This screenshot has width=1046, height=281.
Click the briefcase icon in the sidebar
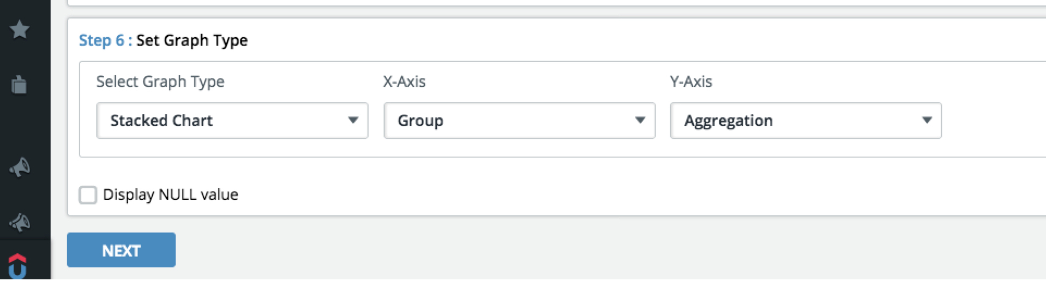[x=19, y=85]
